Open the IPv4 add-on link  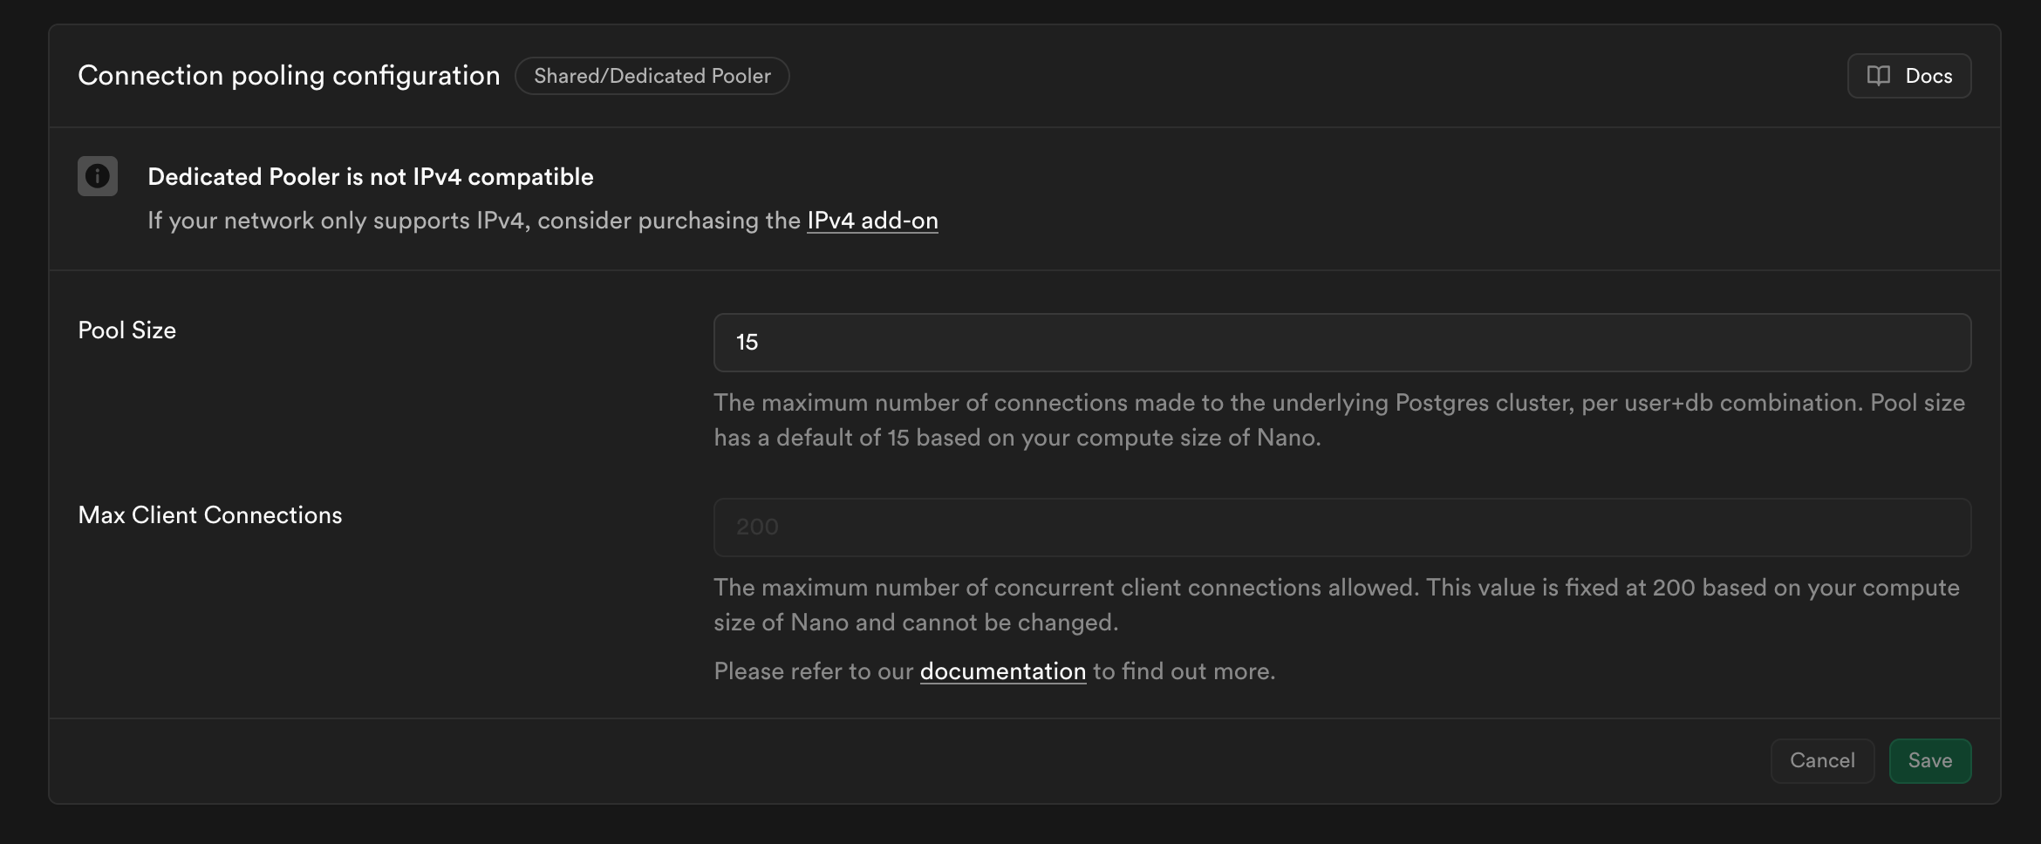tap(872, 221)
